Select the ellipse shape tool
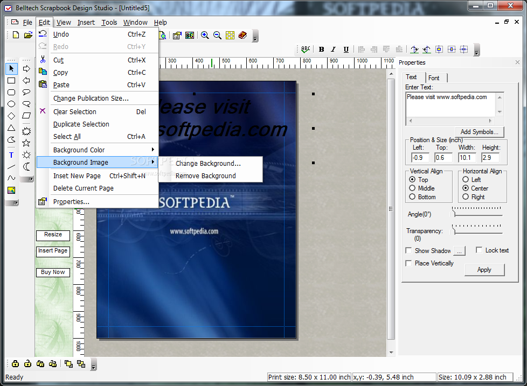 coord(11,104)
